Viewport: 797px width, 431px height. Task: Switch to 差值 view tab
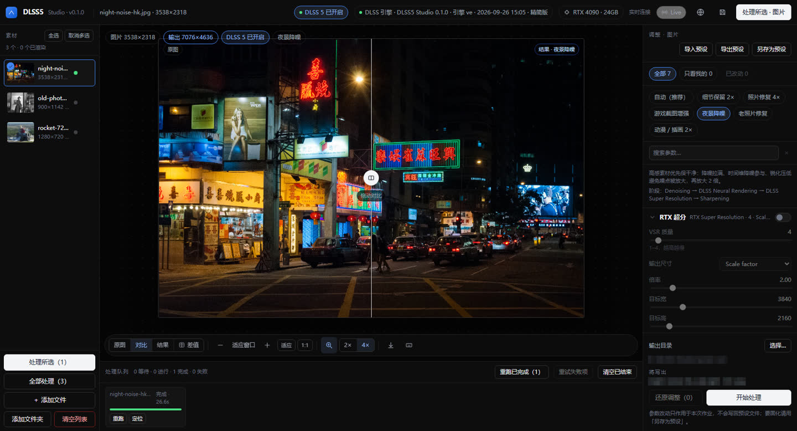coord(189,345)
